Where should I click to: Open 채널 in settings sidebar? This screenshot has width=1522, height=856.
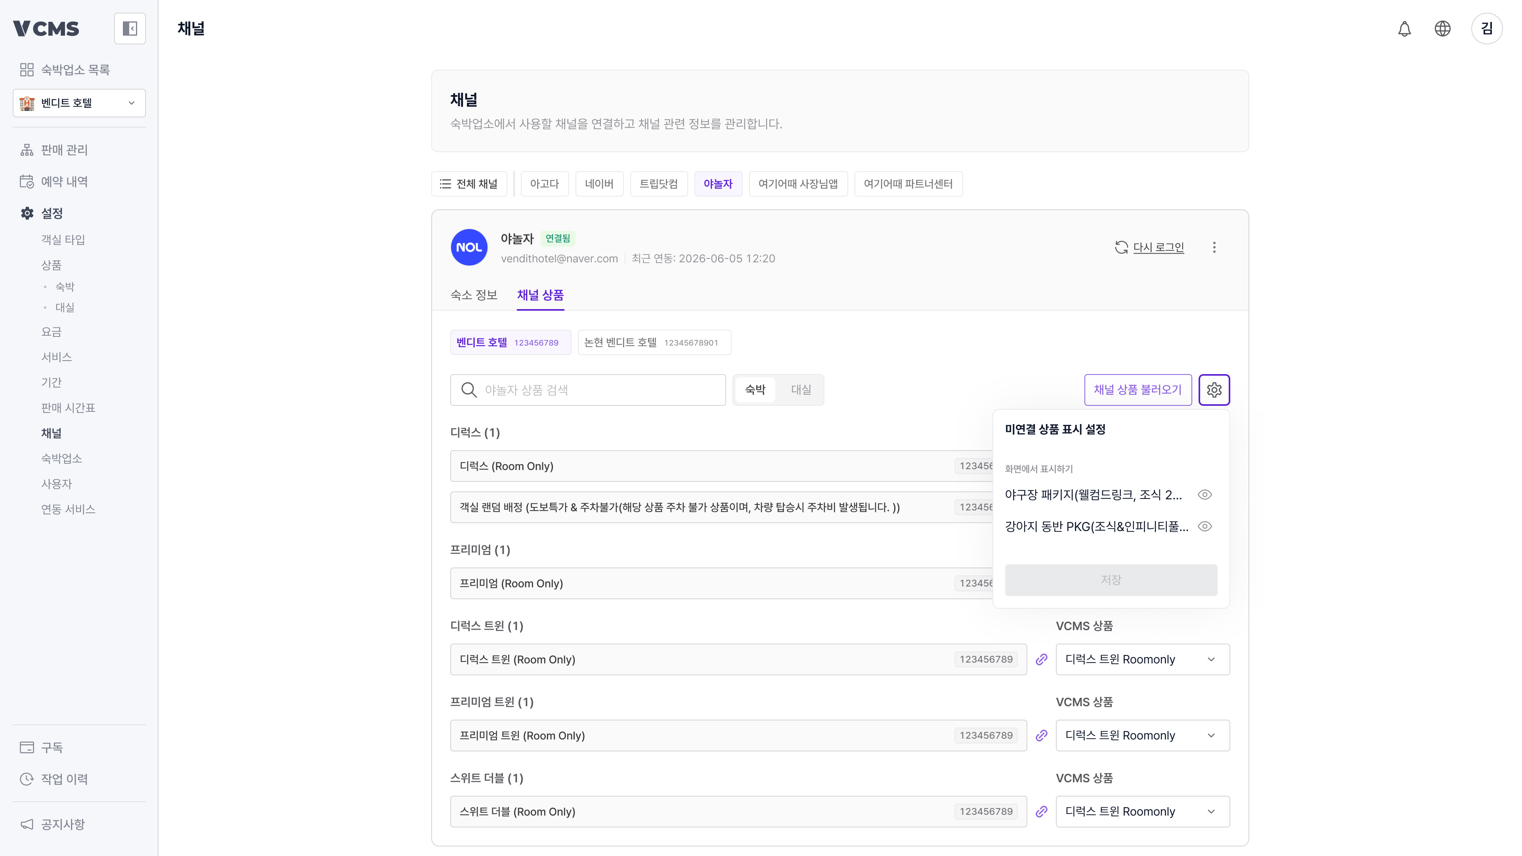coord(52,434)
